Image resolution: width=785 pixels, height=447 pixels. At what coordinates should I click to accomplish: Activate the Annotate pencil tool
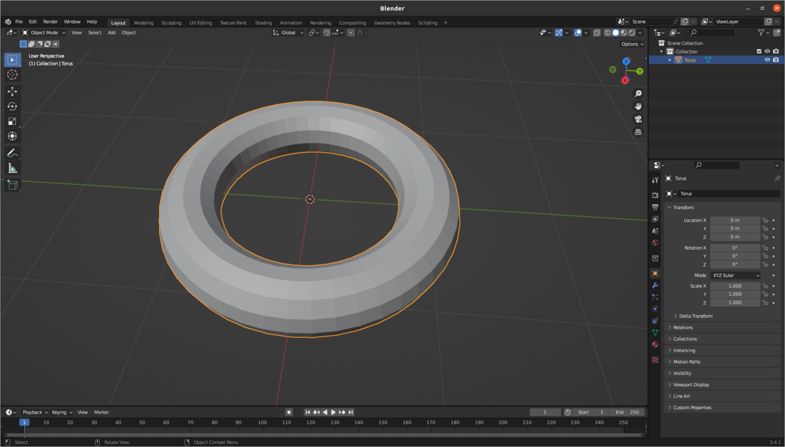[12, 153]
